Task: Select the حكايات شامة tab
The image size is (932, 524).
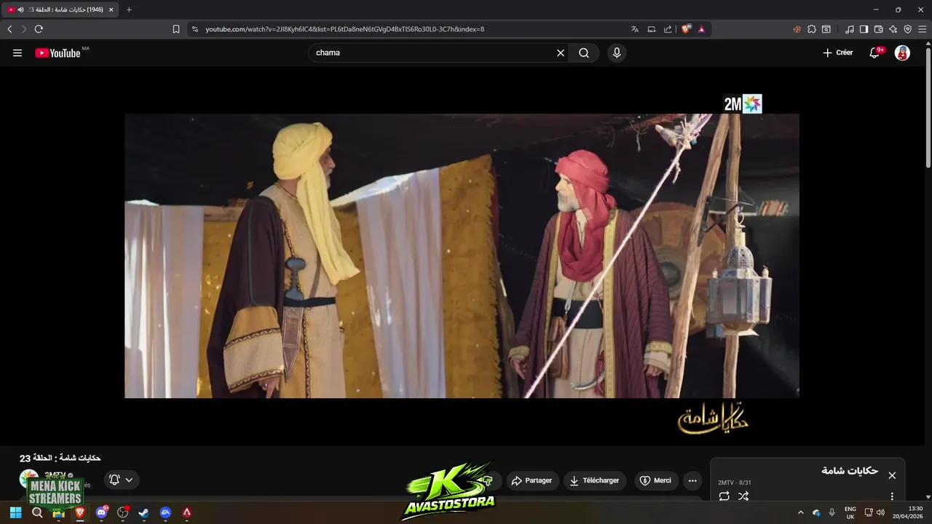Action: [x=60, y=9]
